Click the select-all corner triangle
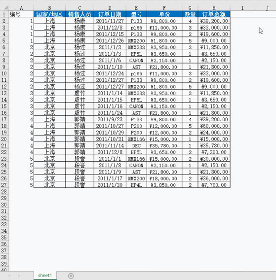The height and width of the screenshot is (280, 276). point(6,7)
